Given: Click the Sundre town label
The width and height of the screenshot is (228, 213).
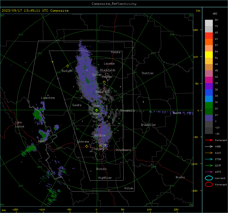Looking at the screenshot, I should point(77,105).
